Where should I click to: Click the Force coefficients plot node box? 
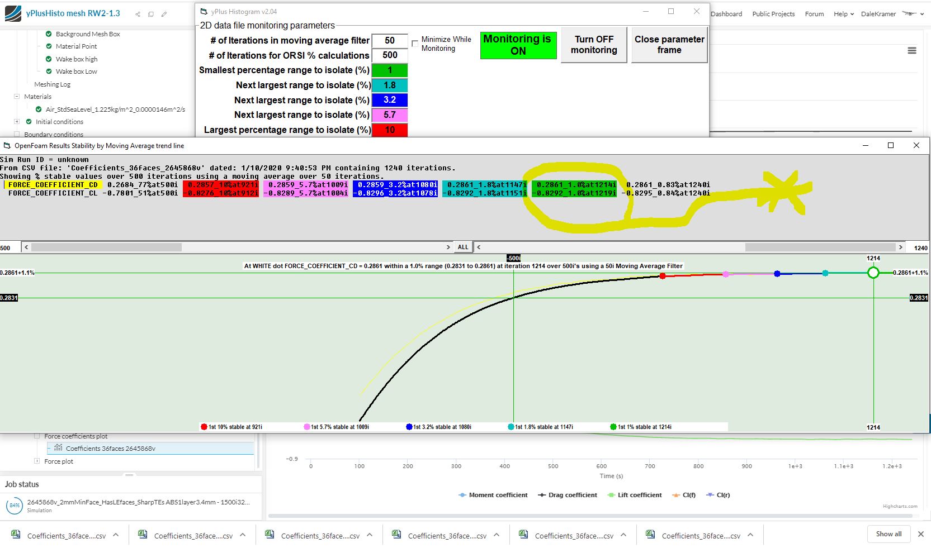pos(37,436)
